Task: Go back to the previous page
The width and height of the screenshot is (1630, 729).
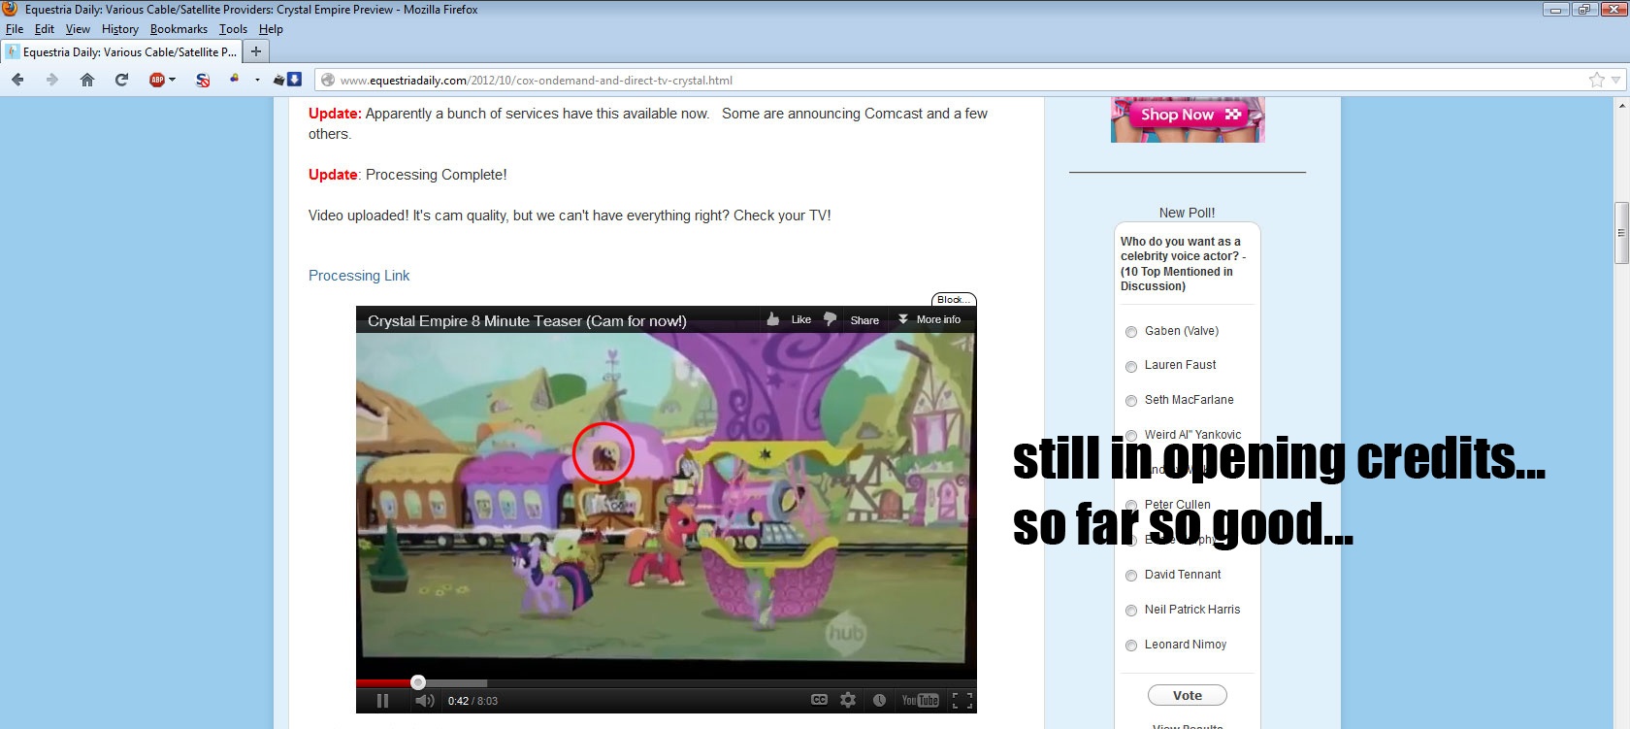Action: point(17,80)
